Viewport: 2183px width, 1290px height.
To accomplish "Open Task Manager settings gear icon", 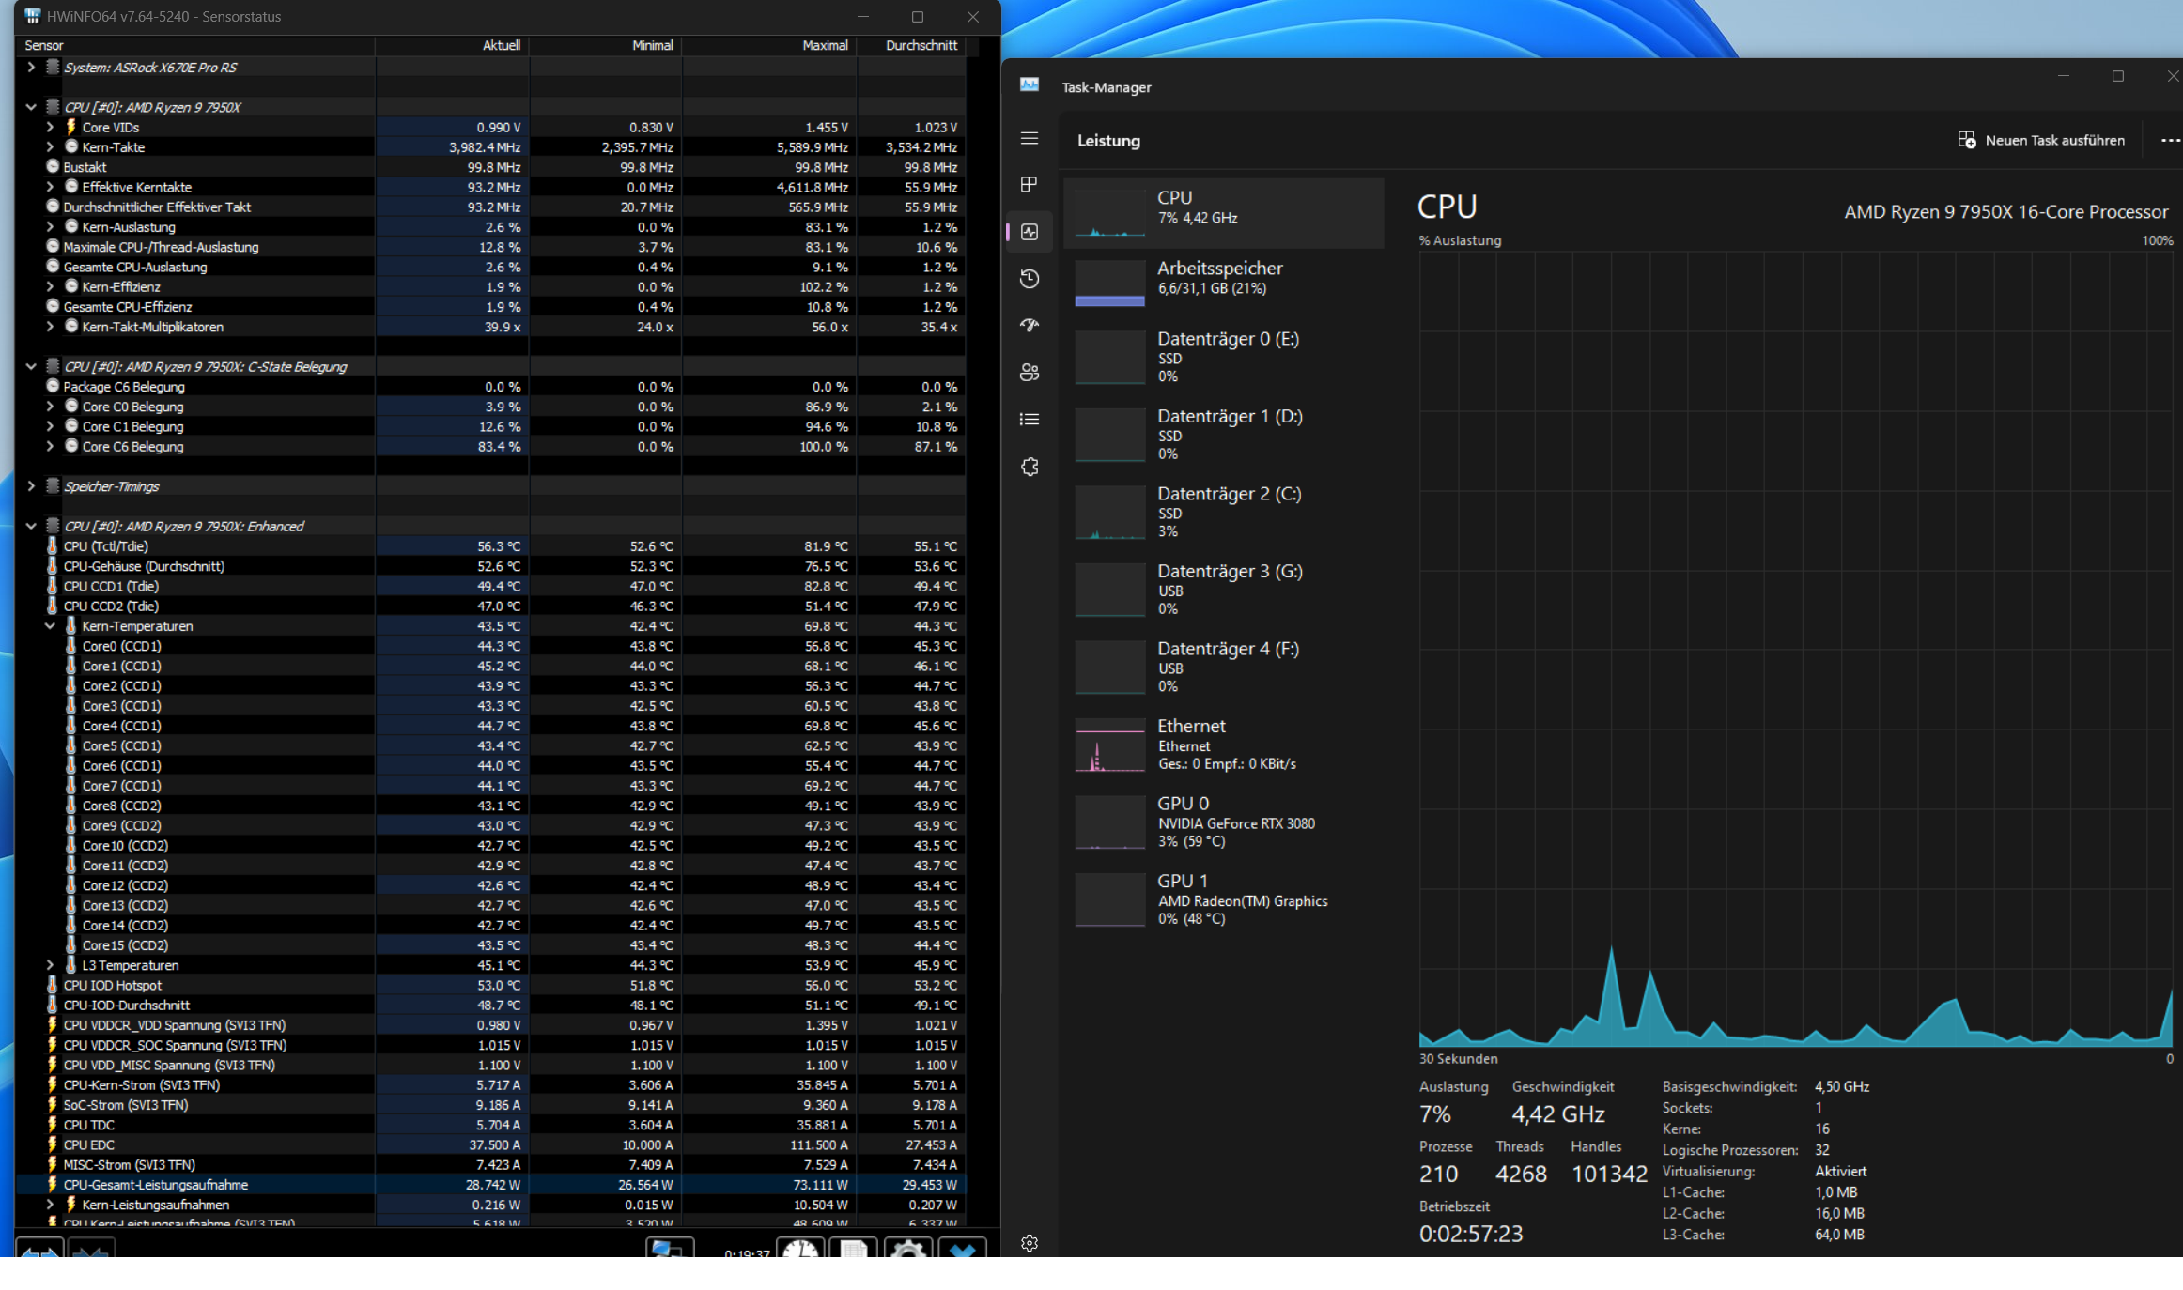I will pyautogui.click(x=1030, y=1243).
